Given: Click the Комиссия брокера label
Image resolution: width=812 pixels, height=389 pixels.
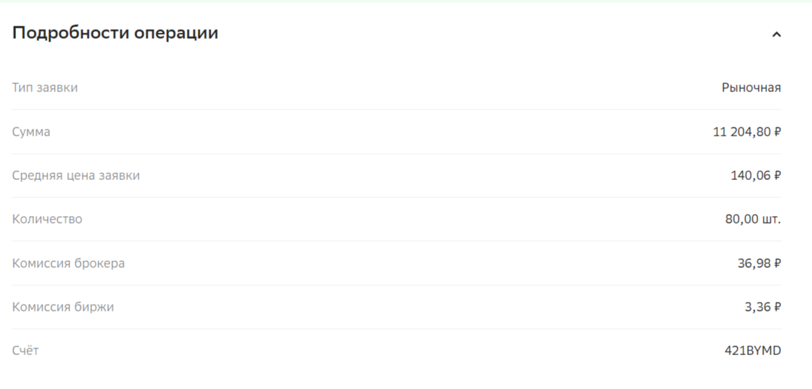Looking at the screenshot, I should [x=69, y=263].
